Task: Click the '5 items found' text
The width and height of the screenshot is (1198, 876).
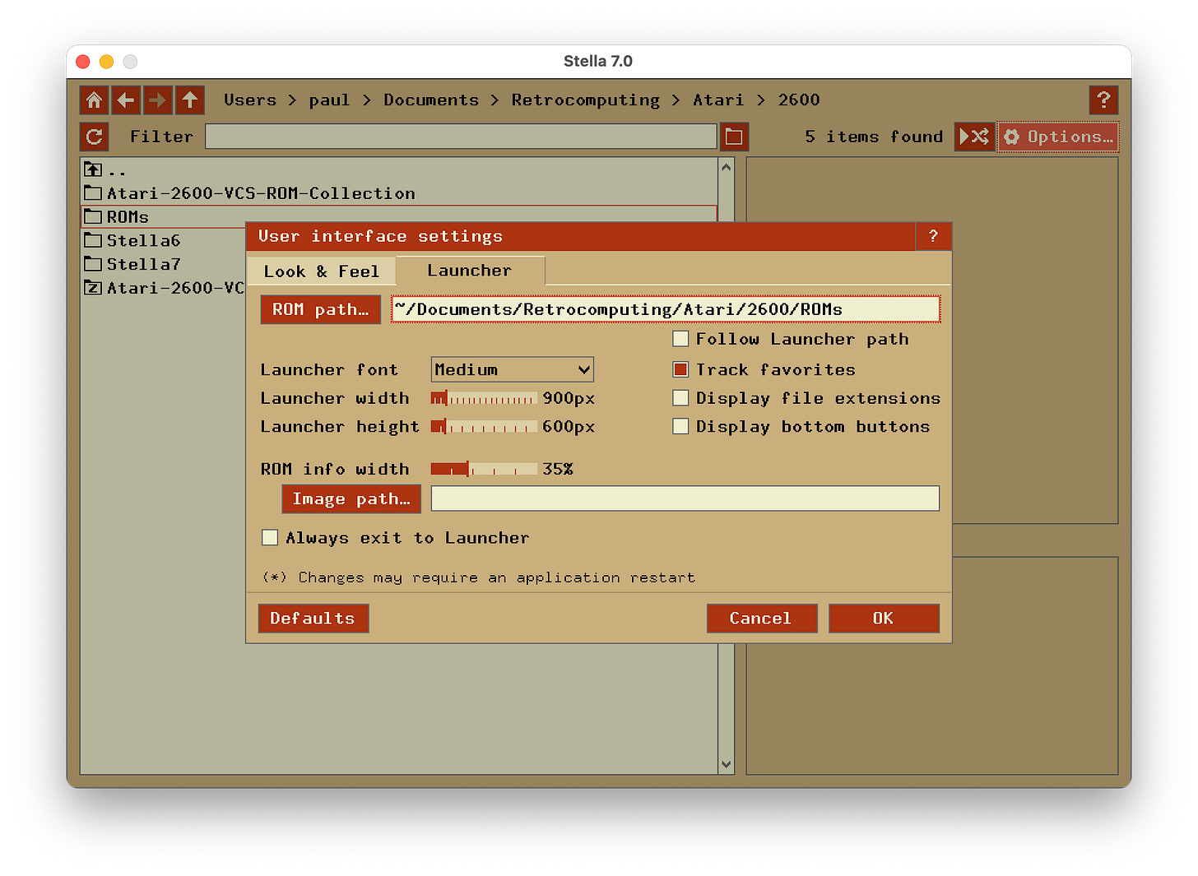Action: pyautogui.click(x=874, y=137)
